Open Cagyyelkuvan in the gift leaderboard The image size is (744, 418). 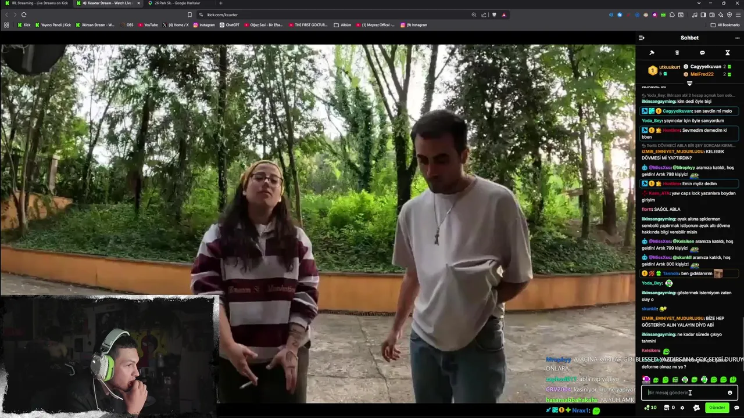(x=707, y=67)
